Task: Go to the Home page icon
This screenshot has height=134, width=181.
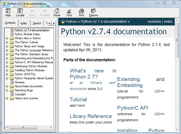Action: pyautogui.click(x=57, y=12)
